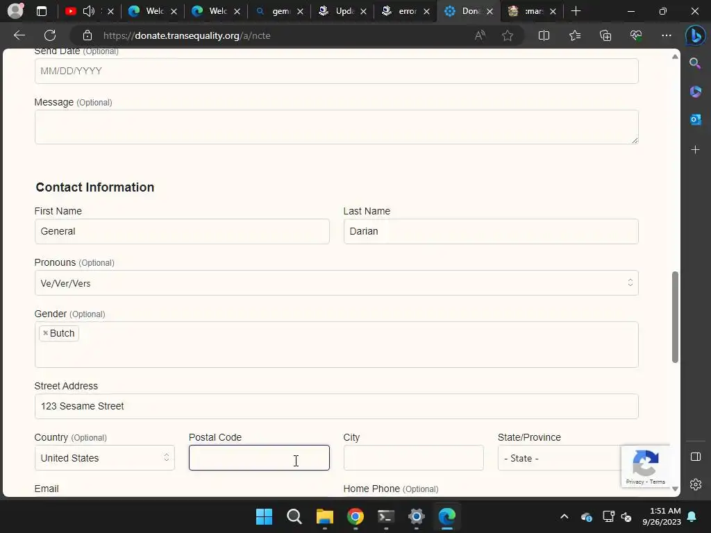711x533 pixels.
Task: Refresh the donation page
Action: pyautogui.click(x=50, y=35)
